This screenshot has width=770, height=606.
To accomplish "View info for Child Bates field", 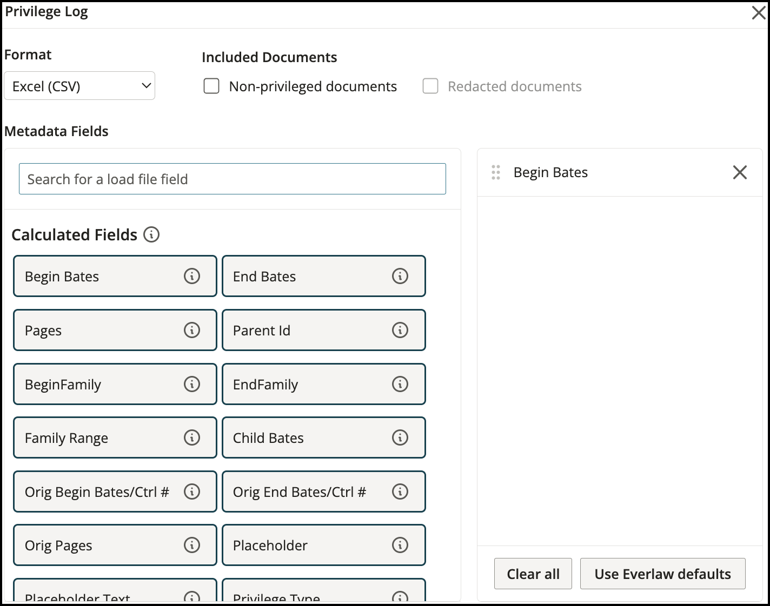I will point(400,437).
